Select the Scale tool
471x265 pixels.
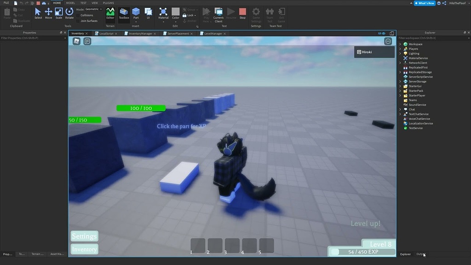59,12
